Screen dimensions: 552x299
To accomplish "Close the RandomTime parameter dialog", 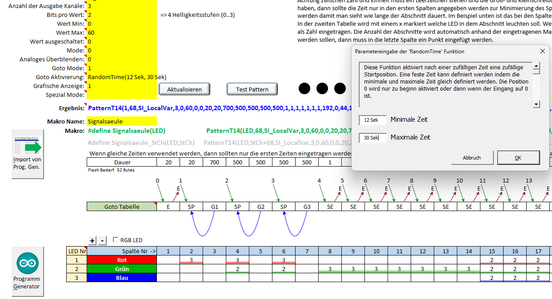I will click(x=542, y=51).
